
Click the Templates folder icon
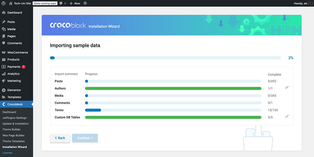4,97
